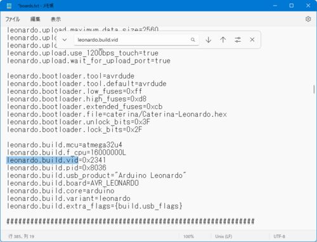Screen dimensions: 317x242
Task: Open Notepad settings gear icon
Action: click(x=308, y=19)
